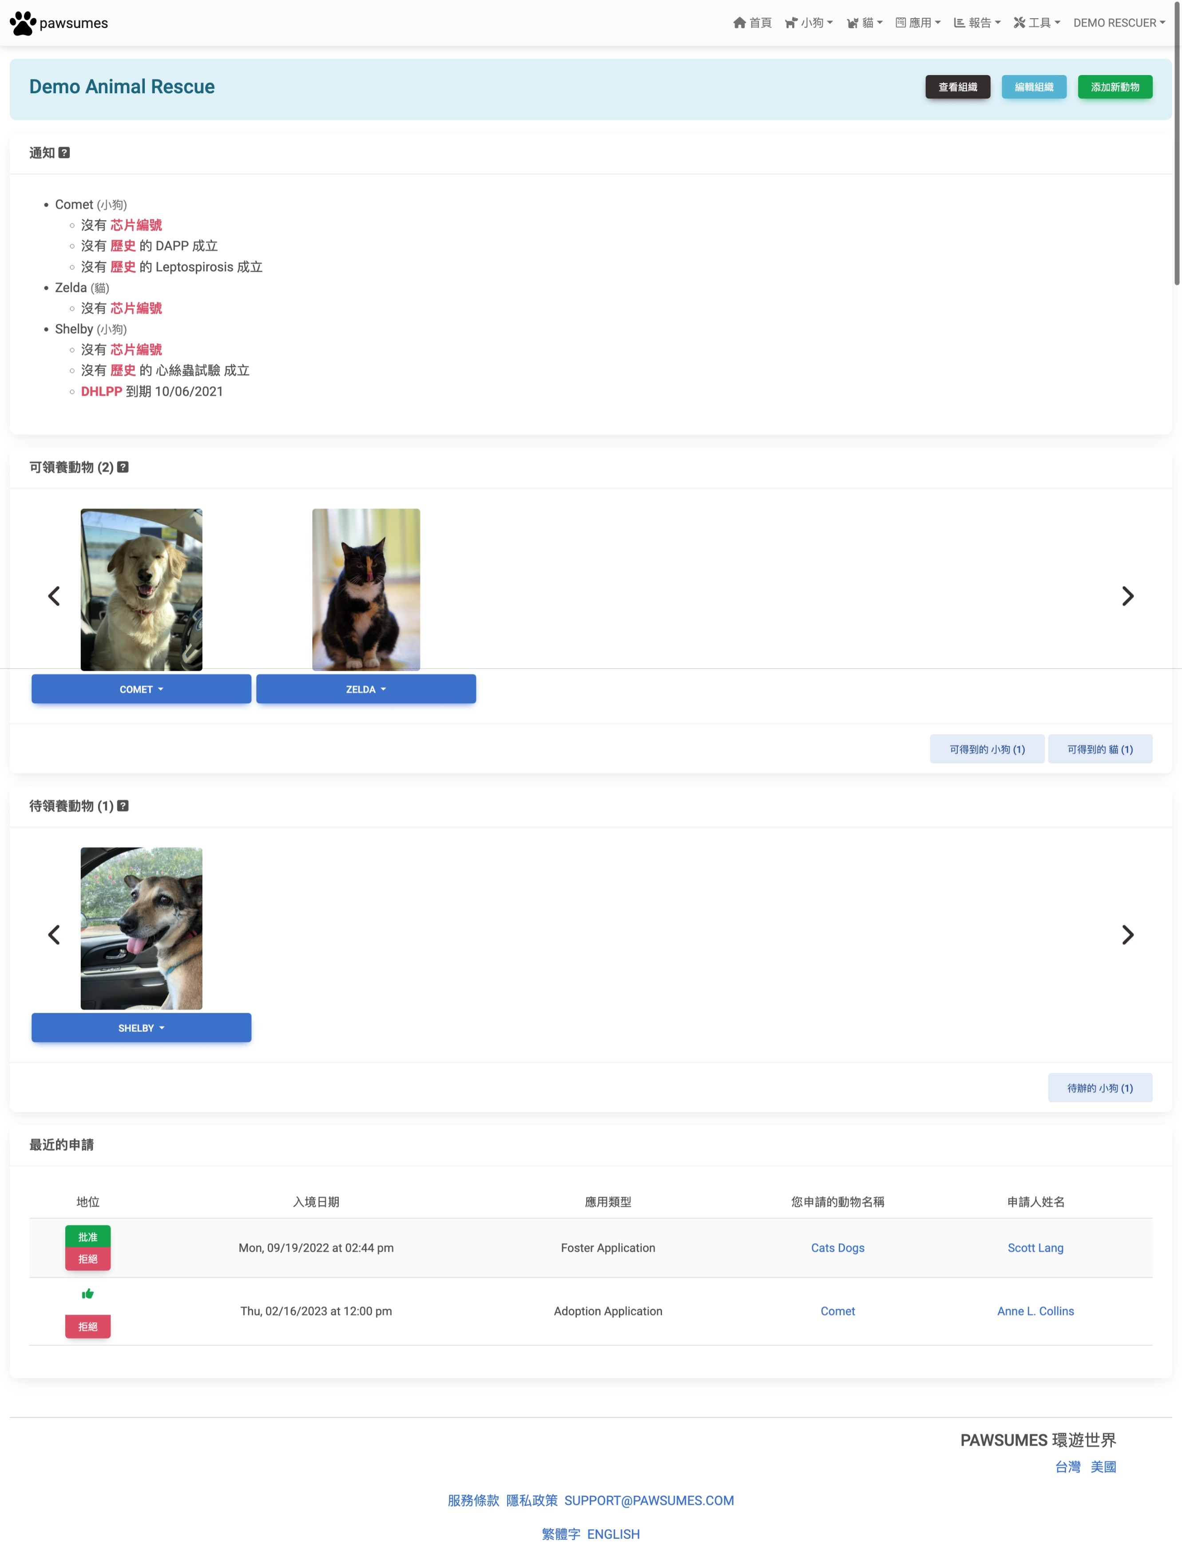The width and height of the screenshot is (1182, 1557).
Task: Click the help icon next to 待領養動物
Action: click(123, 806)
